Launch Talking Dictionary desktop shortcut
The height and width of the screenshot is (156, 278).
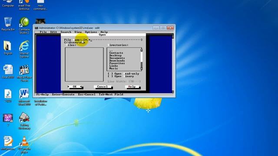click(24, 121)
